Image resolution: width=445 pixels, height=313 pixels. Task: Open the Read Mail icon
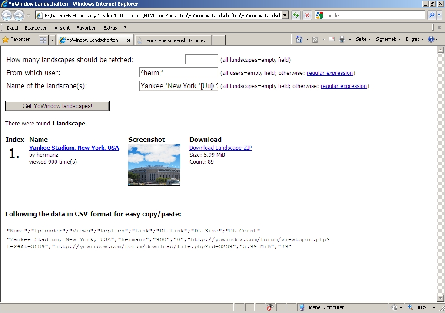(331, 39)
